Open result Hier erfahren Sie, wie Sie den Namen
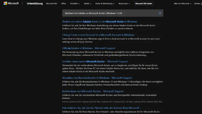 (x=102, y=108)
